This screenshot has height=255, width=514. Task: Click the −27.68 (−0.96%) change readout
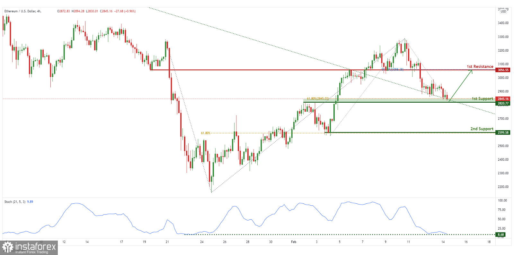coord(125,11)
